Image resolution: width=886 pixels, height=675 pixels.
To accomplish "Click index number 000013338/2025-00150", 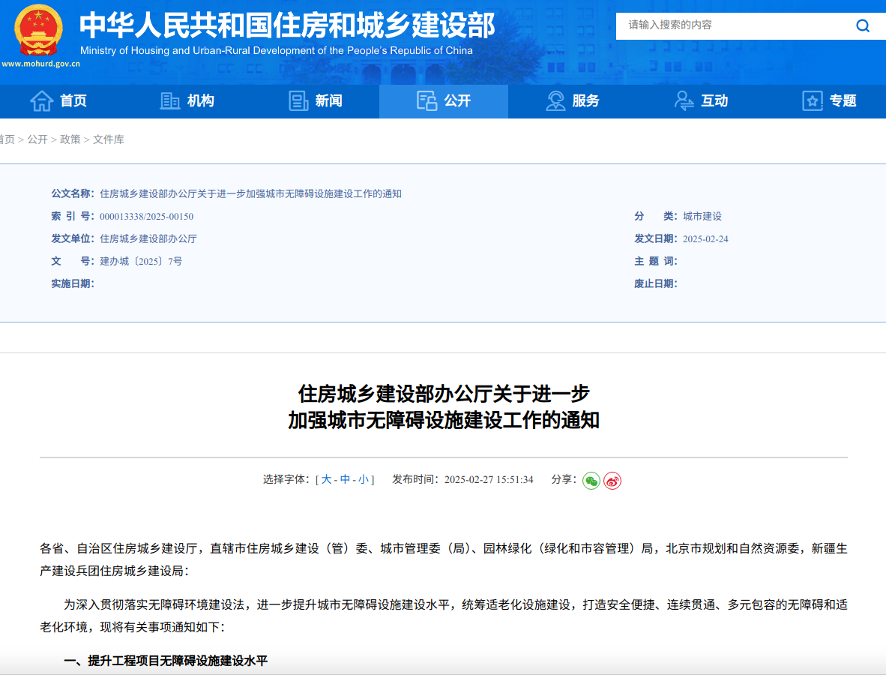I will 146,217.
